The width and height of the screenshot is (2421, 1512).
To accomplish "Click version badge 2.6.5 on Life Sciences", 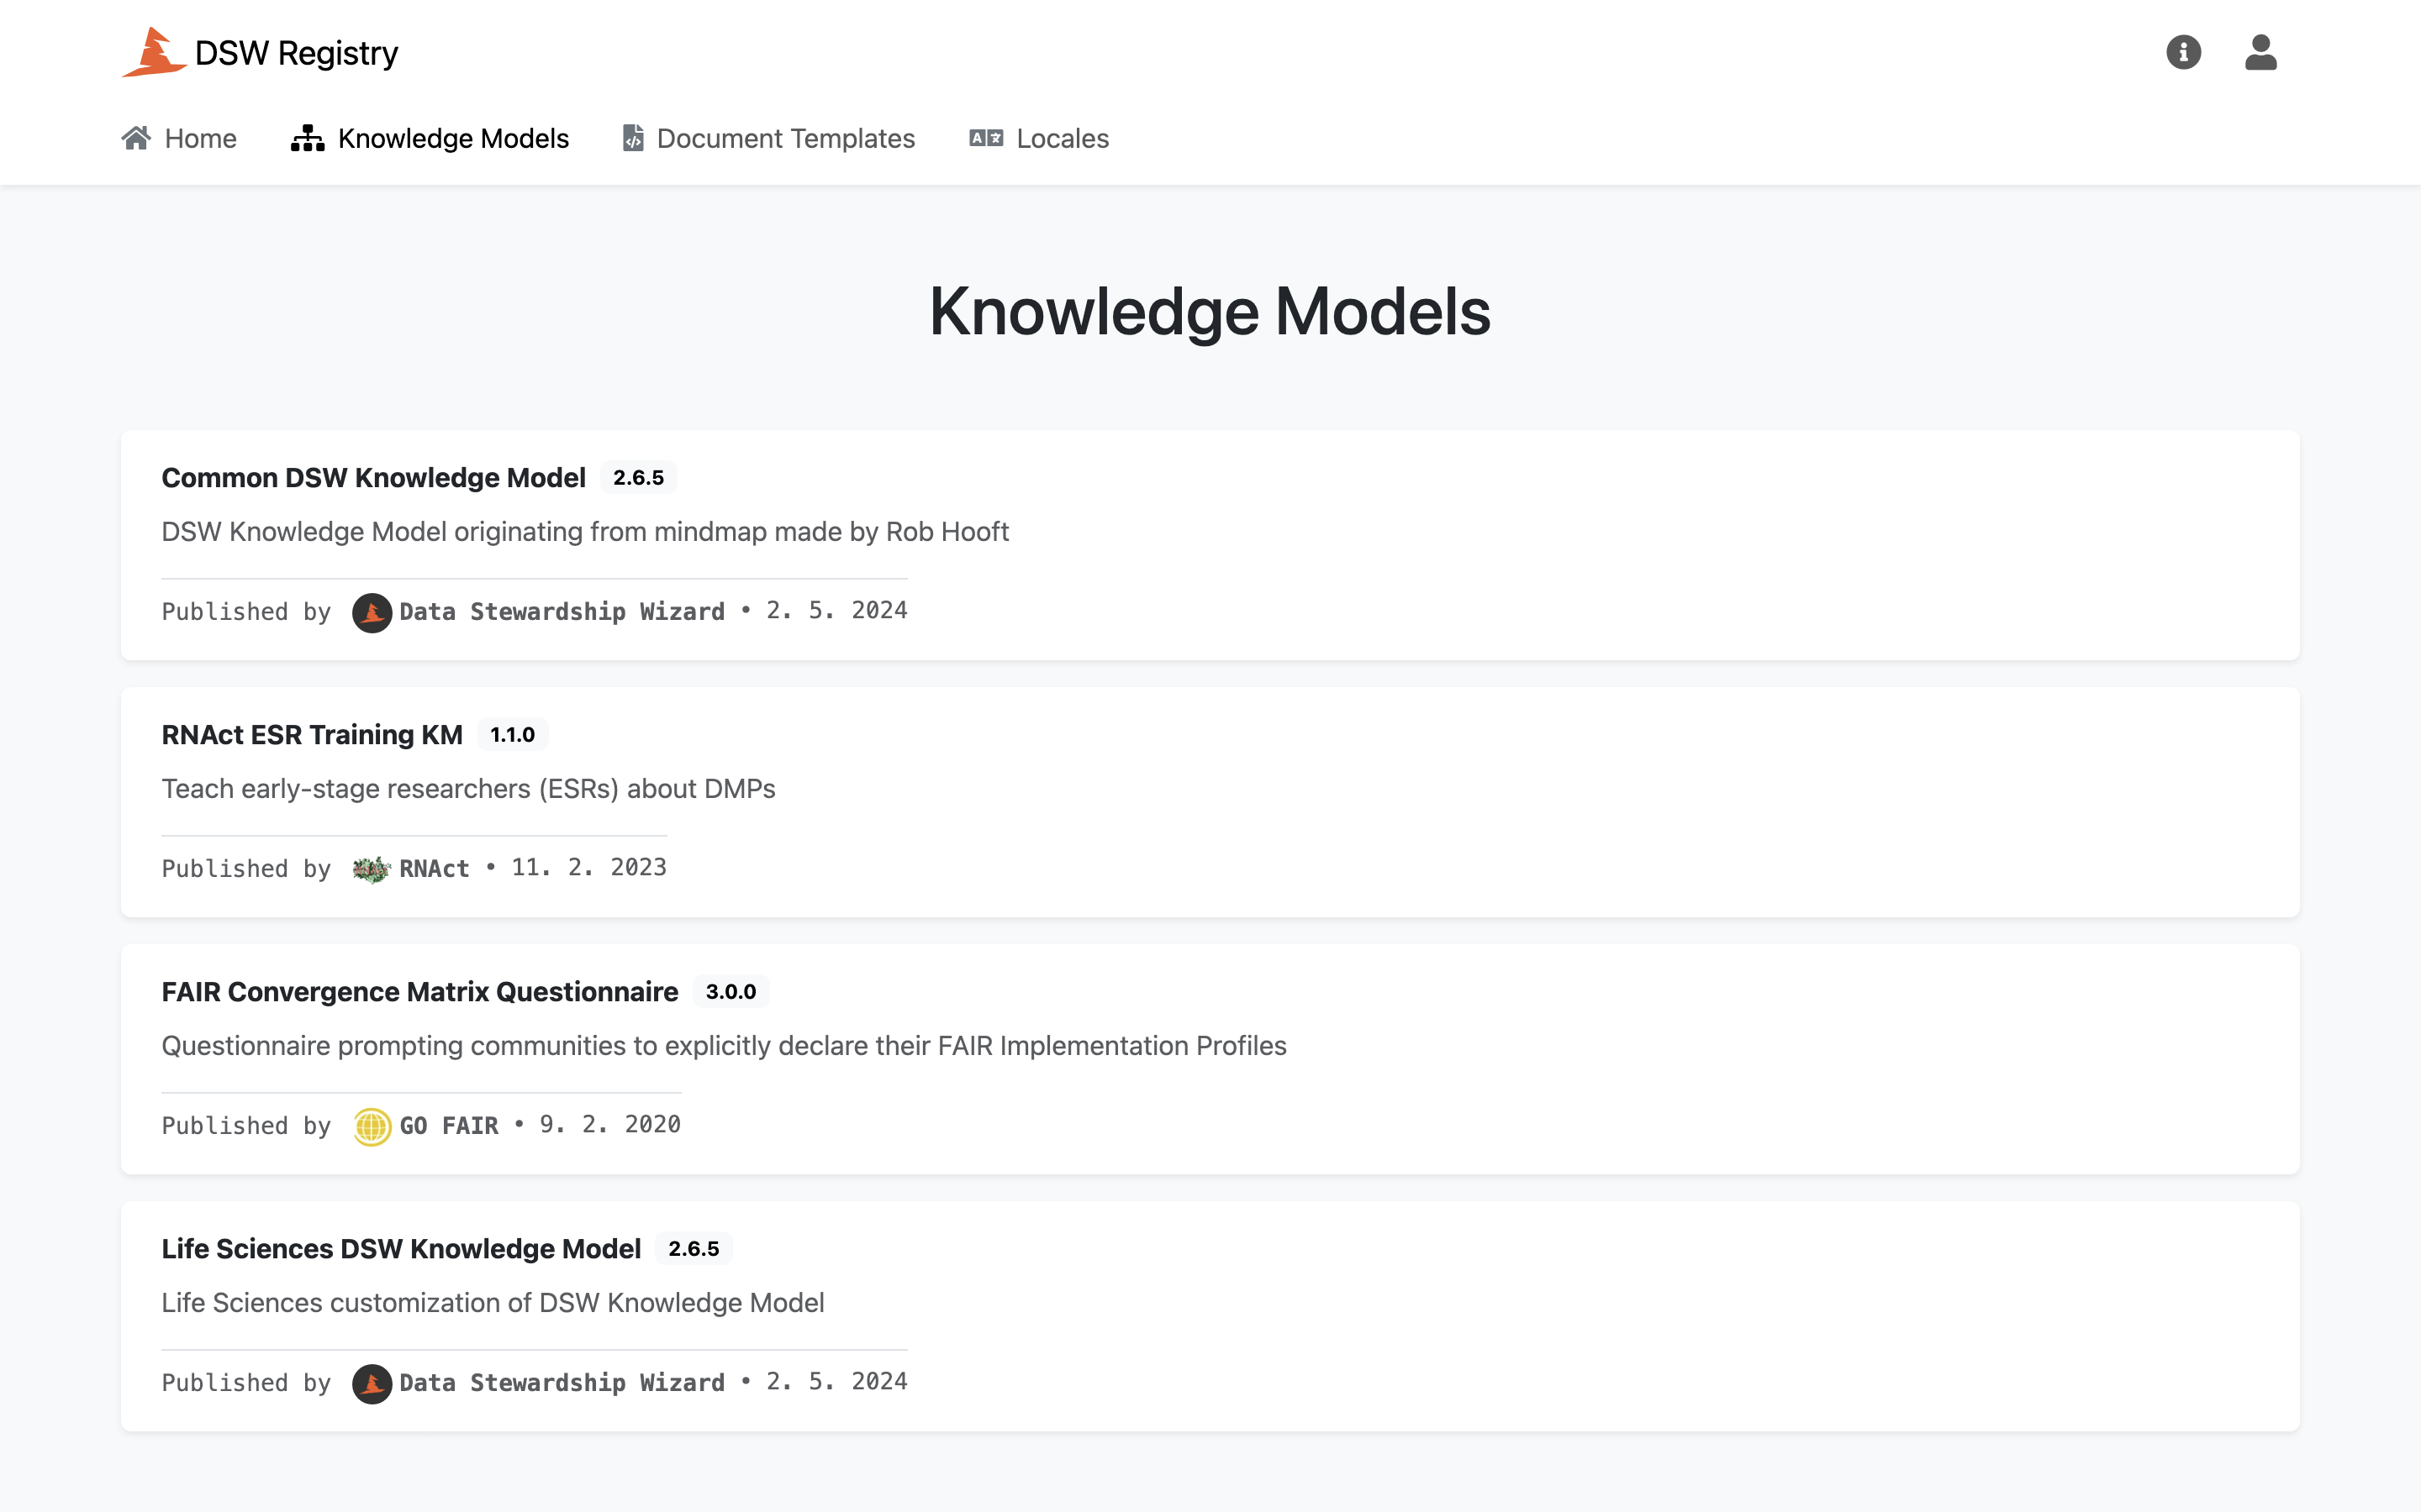I will pyautogui.click(x=694, y=1249).
